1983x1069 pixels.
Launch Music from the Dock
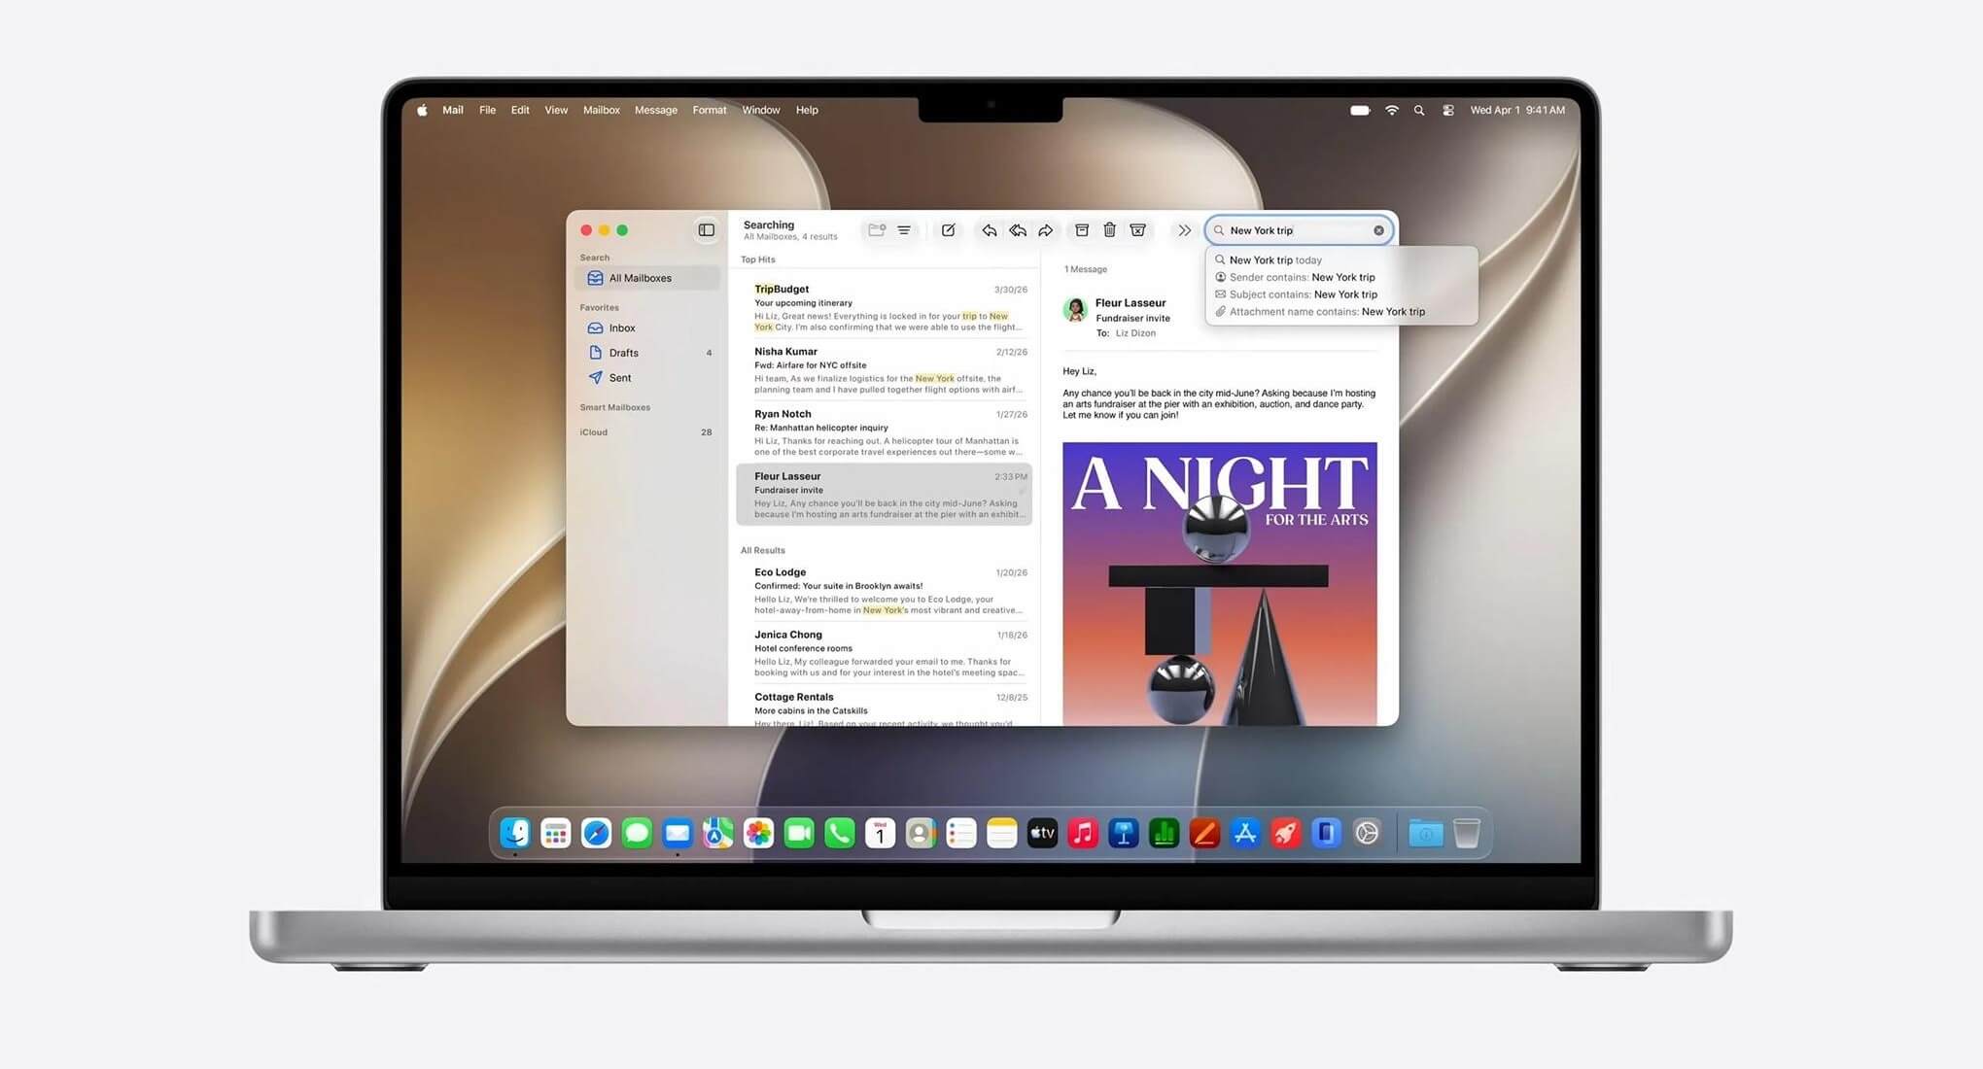pos(1083,833)
